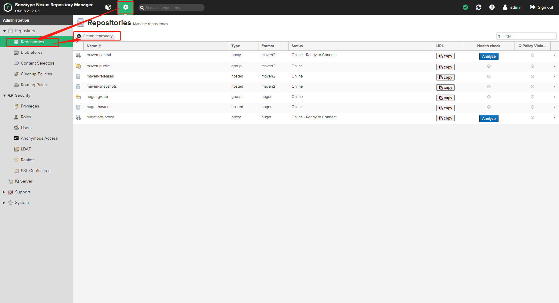Viewport: 559px width, 303px height.
Task: Copy URL of nuget-hosted repository
Action: tap(445, 108)
